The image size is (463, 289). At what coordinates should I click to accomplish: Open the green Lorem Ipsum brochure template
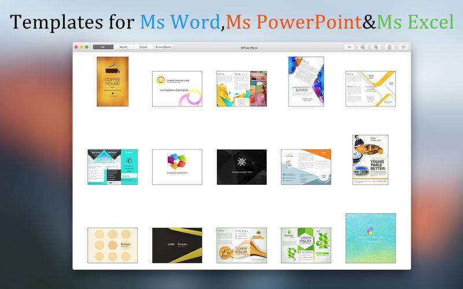(306, 245)
